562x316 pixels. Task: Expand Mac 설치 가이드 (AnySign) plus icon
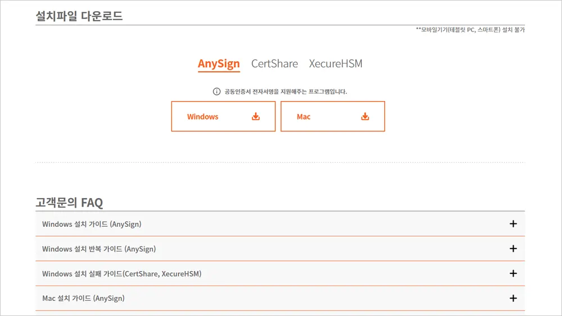[513, 298]
